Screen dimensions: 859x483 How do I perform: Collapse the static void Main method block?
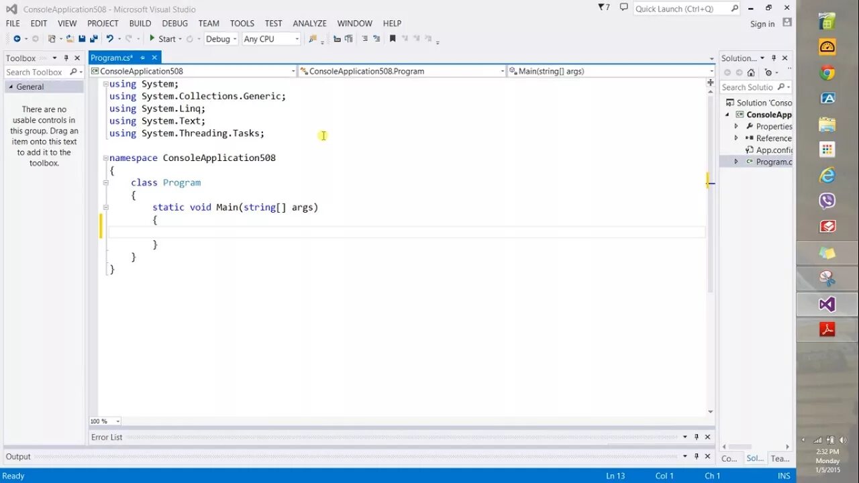105,207
